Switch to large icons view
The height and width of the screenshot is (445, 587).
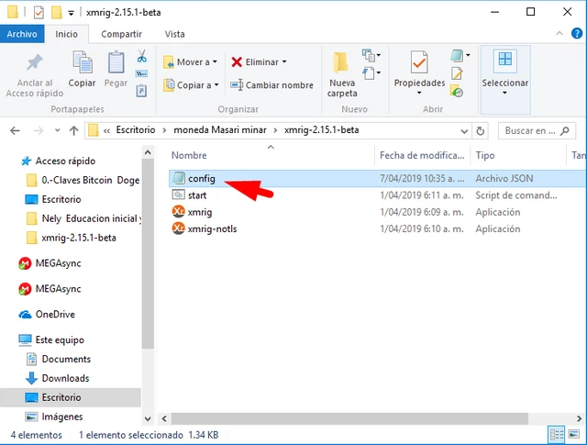(573, 435)
